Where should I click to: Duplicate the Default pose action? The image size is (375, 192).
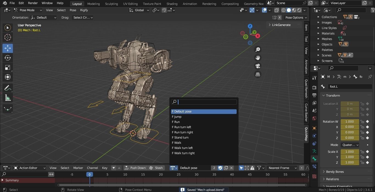tap(226, 168)
